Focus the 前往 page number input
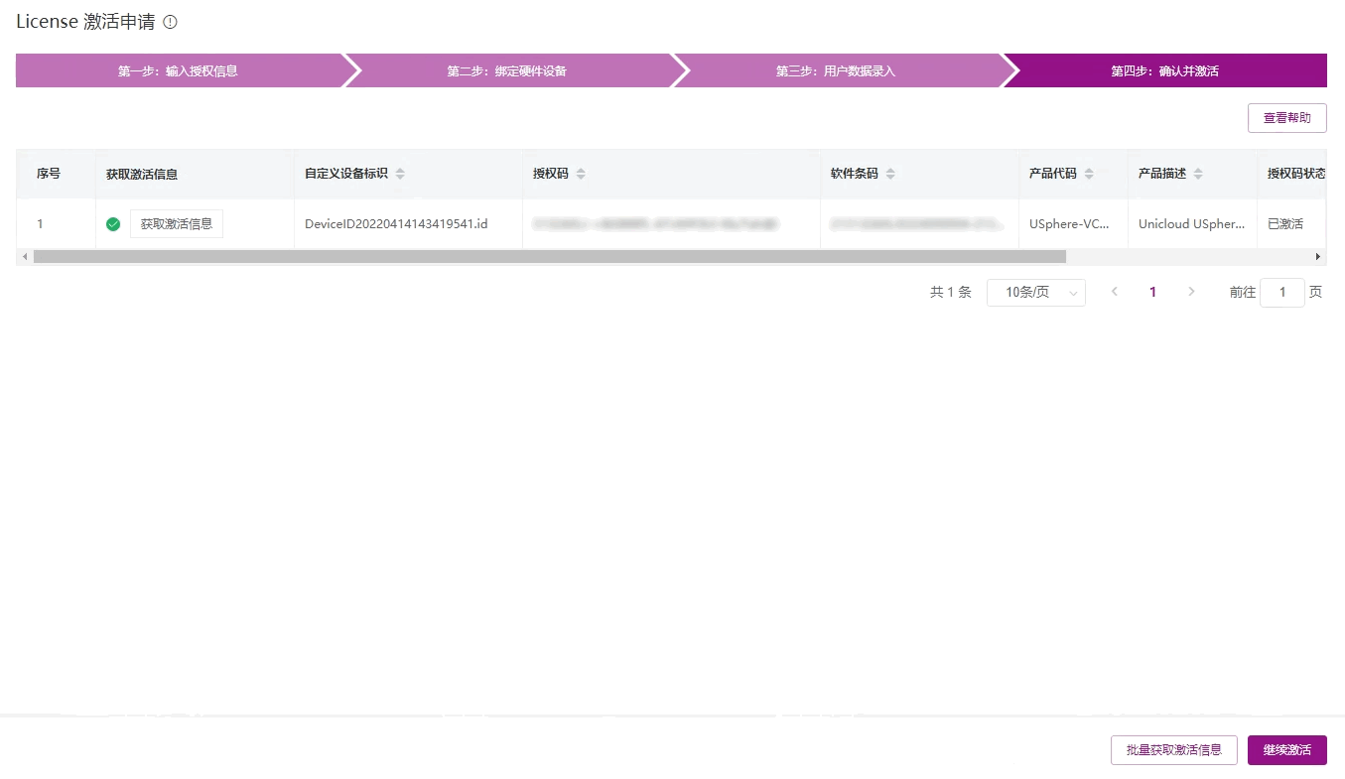 (1282, 292)
